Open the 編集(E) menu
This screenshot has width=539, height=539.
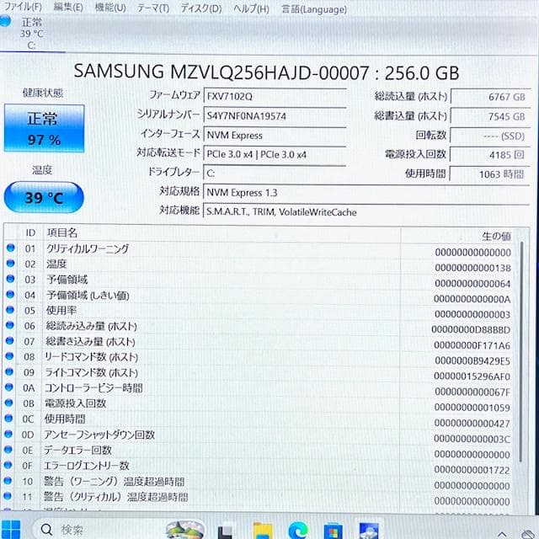(x=68, y=7)
